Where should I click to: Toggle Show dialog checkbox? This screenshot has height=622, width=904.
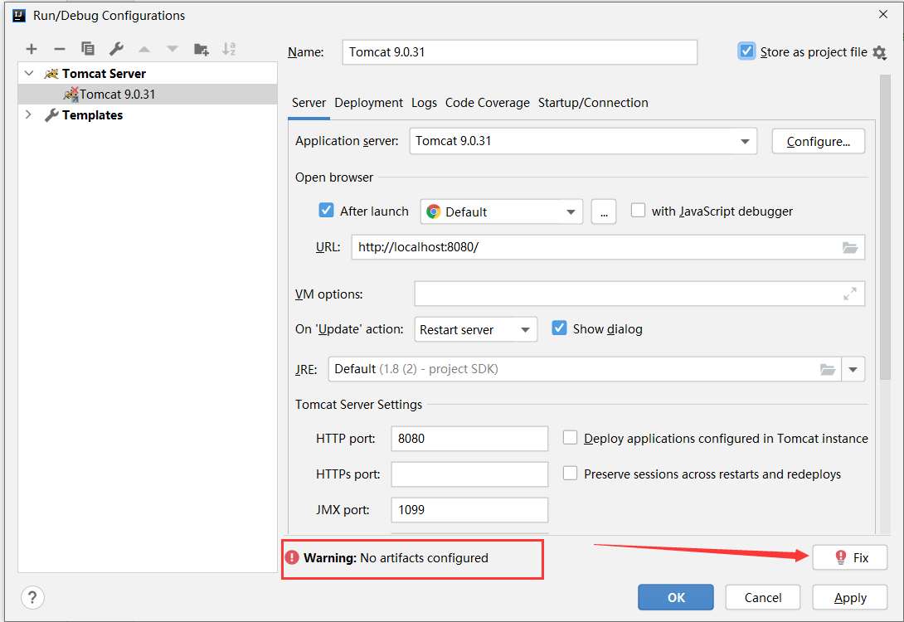tap(559, 328)
